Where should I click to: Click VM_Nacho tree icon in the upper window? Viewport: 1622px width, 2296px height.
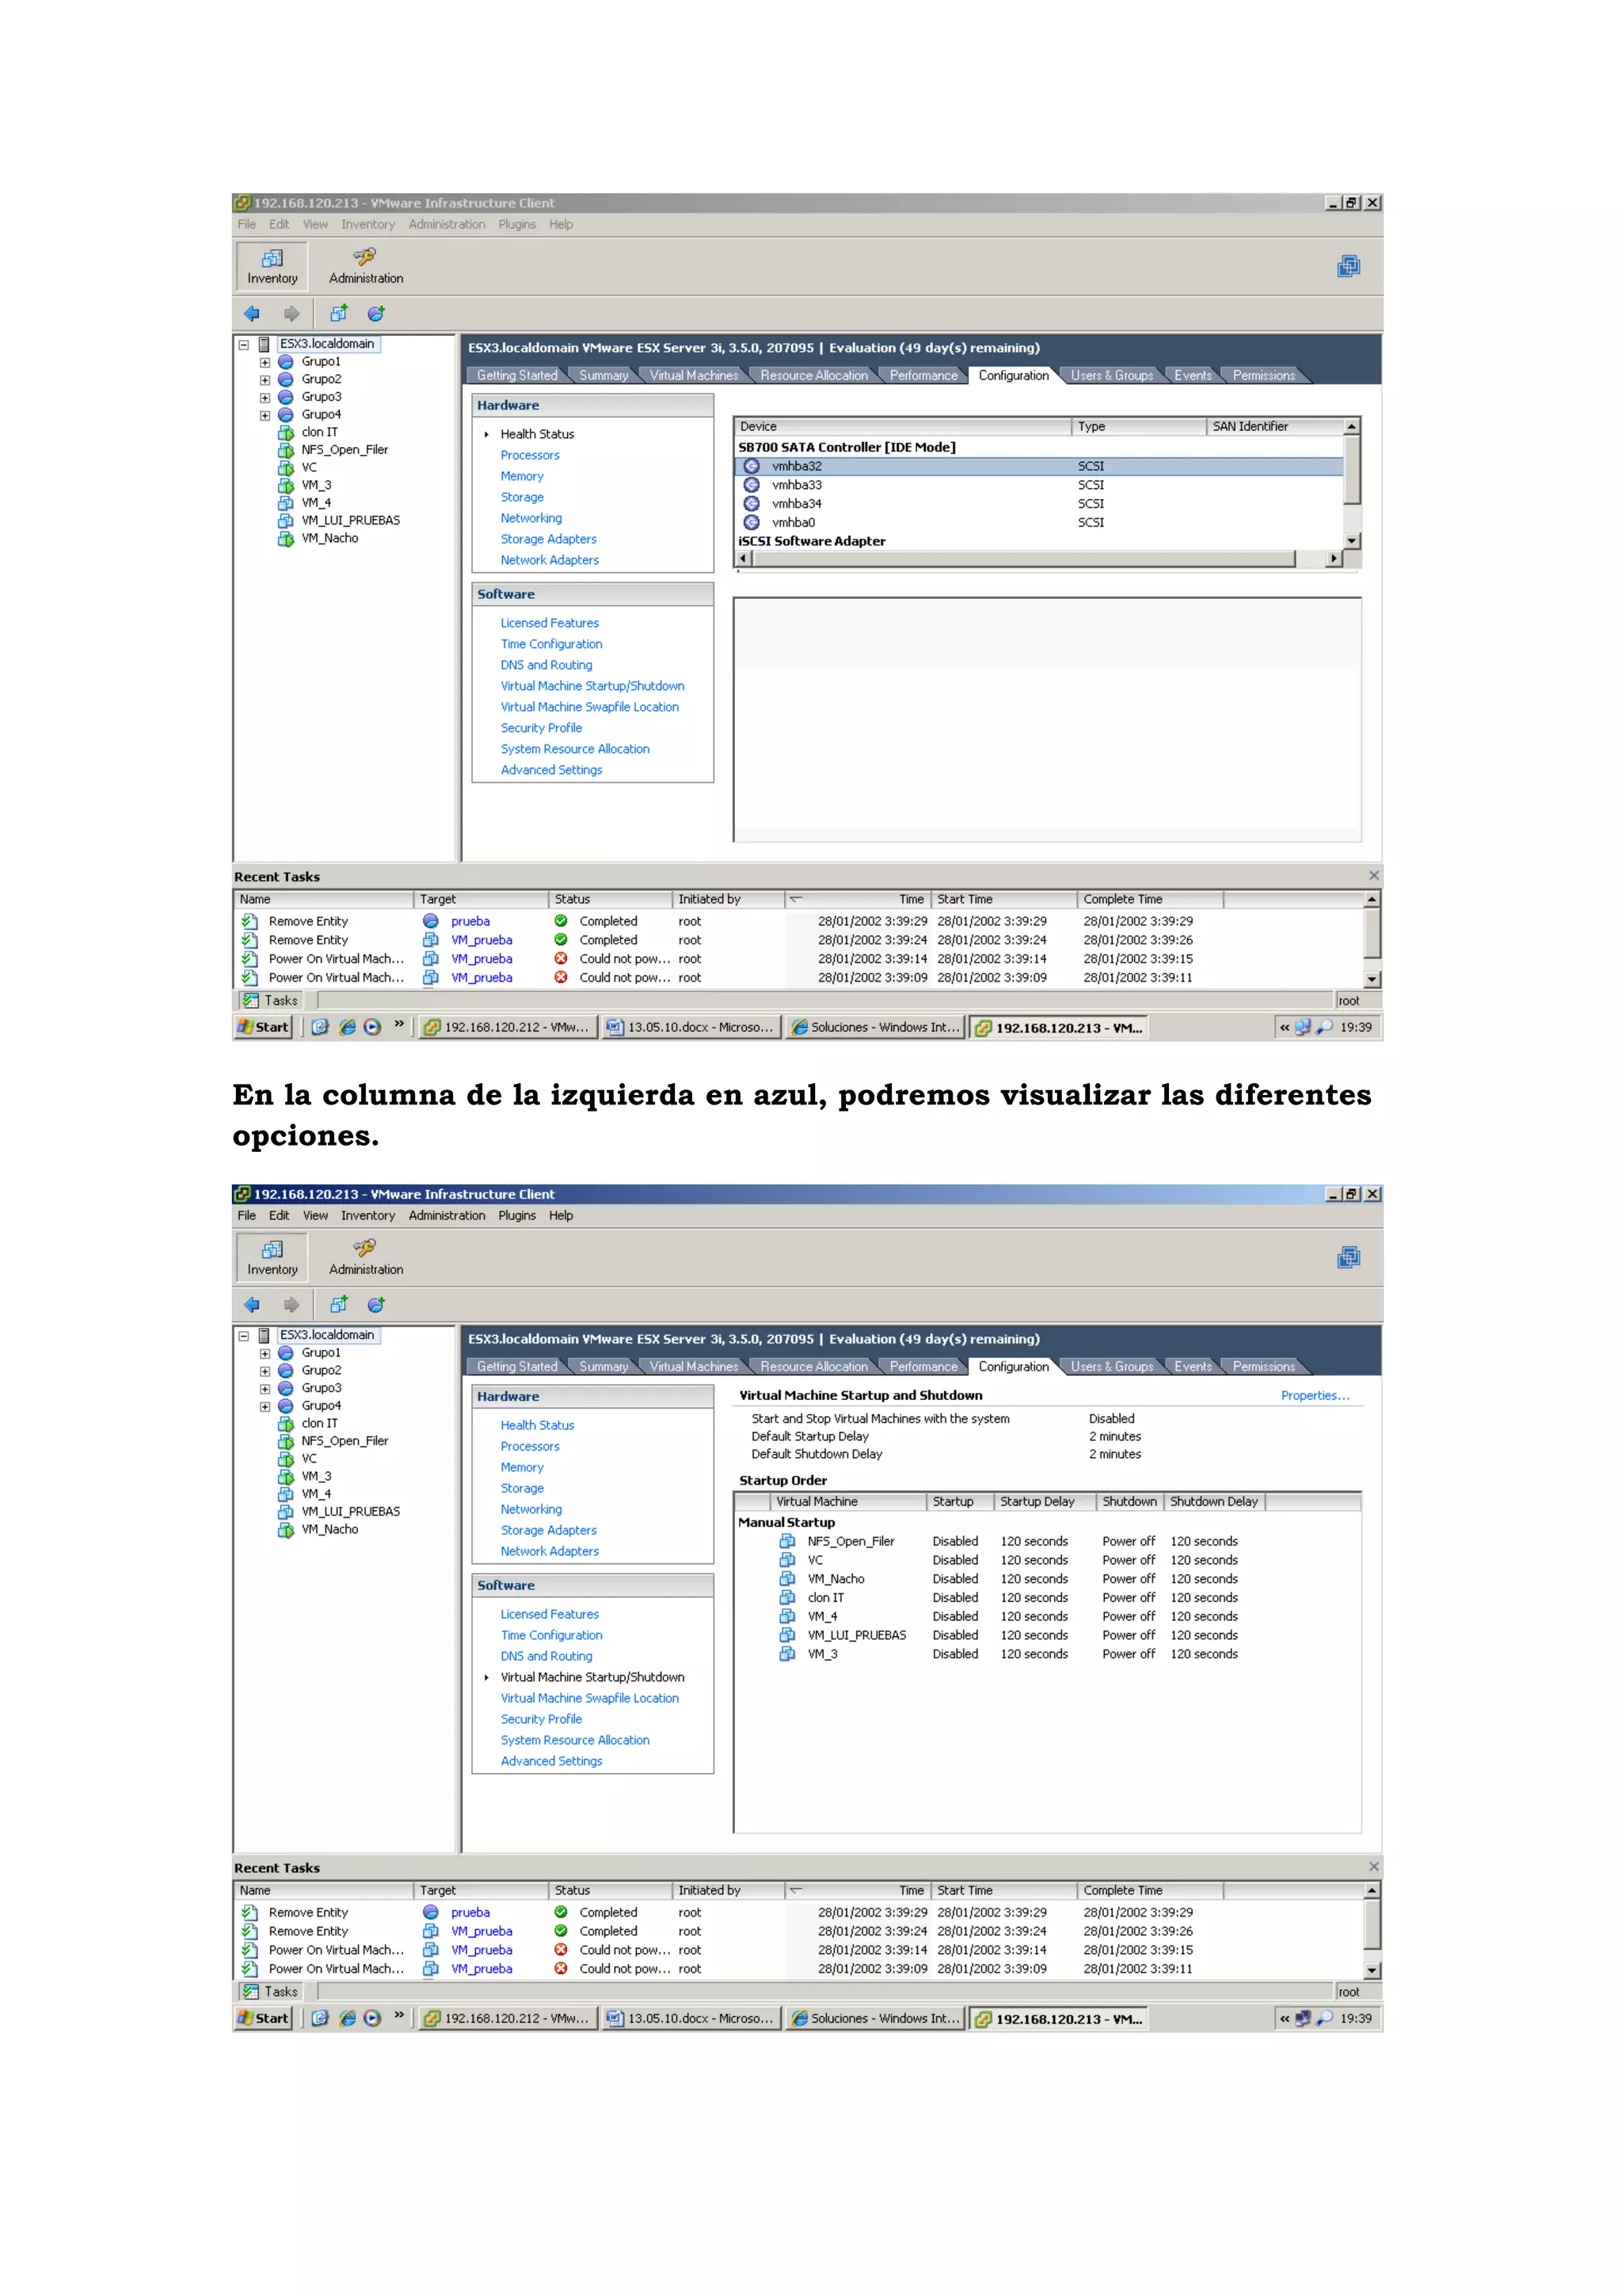(286, 538)
